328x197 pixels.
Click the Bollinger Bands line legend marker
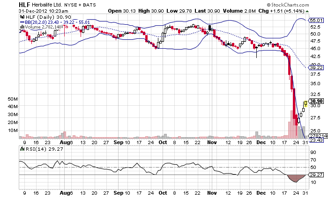[x=22, y=22]
